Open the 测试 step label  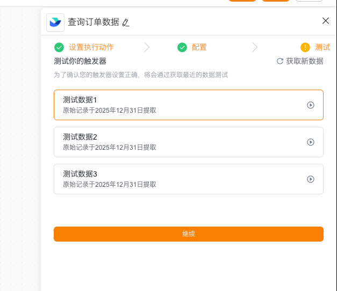click(x=322, y=47)
